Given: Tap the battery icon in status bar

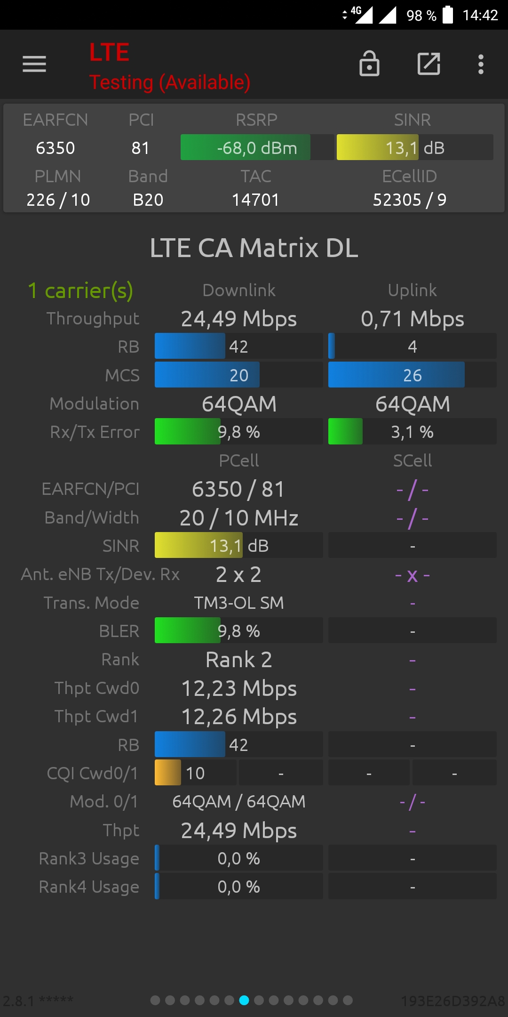Looking at the screenshot, I should [x=448, y=15].
